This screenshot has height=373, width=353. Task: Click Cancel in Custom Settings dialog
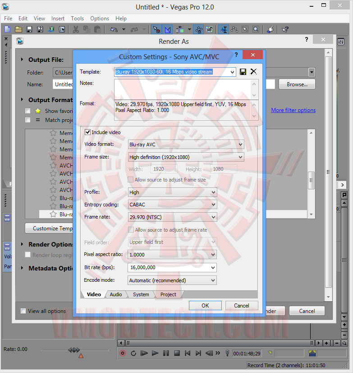(x=242, y=305)
